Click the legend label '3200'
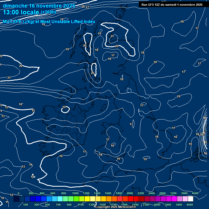The height and width of the screenshot is (209, 209). (173, 193)
